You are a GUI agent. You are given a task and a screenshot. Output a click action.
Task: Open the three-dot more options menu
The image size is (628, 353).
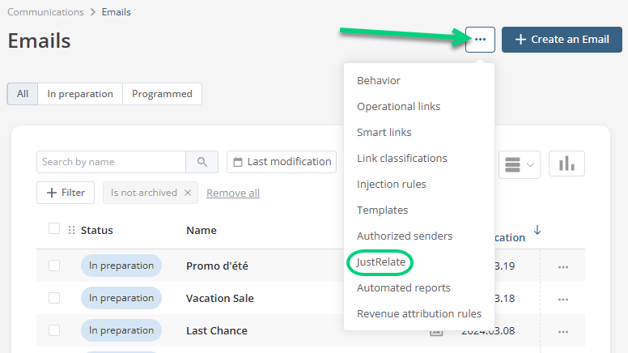coord(480,40)
